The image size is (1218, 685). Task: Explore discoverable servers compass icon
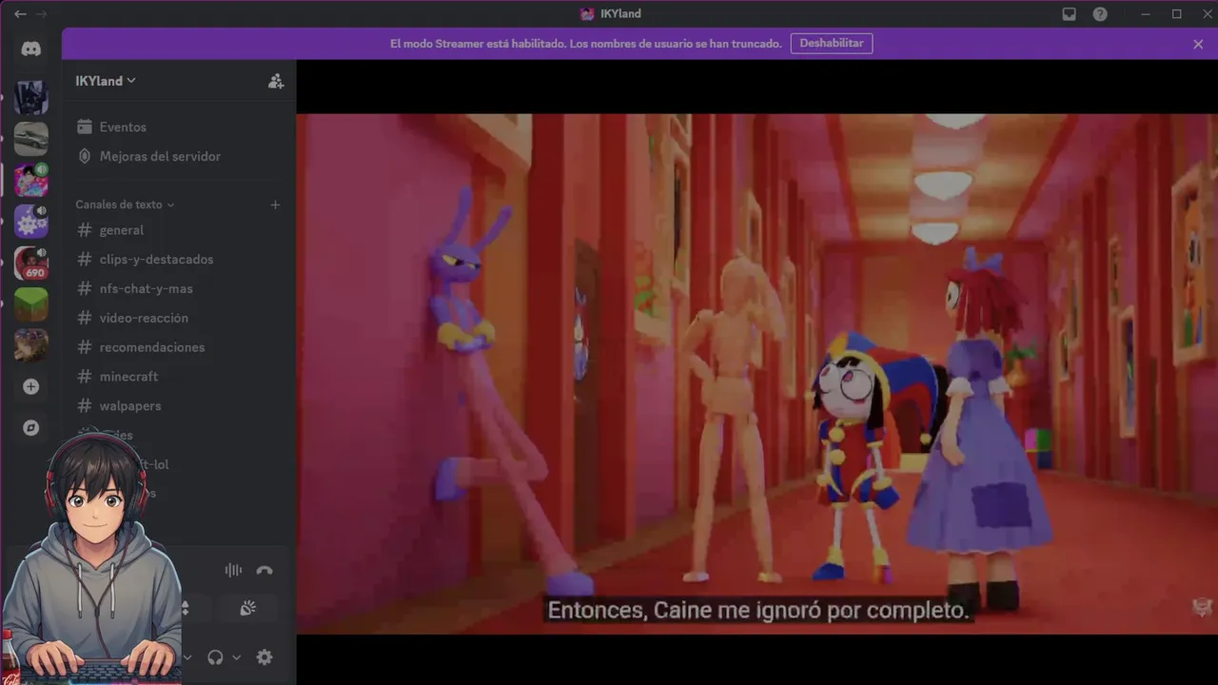[x=30, y=428]
